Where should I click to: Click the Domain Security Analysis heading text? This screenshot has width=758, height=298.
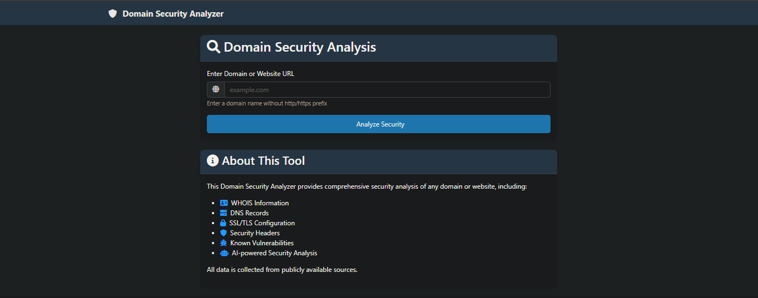tap(300, 47)
